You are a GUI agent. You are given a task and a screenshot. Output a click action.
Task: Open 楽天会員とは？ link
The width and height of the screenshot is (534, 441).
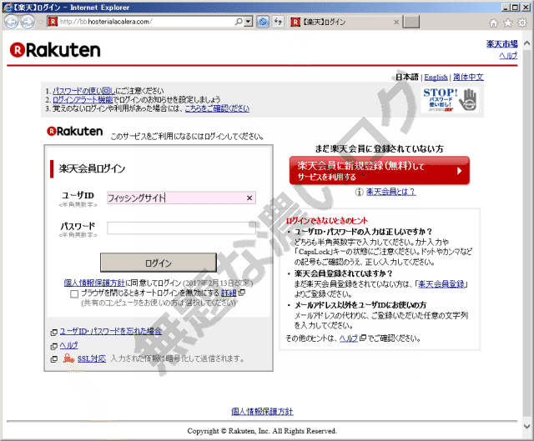coord(390,192)
